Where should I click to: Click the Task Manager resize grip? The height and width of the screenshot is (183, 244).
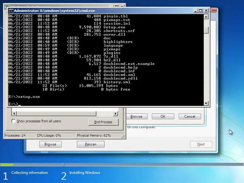tap(123, 136)
